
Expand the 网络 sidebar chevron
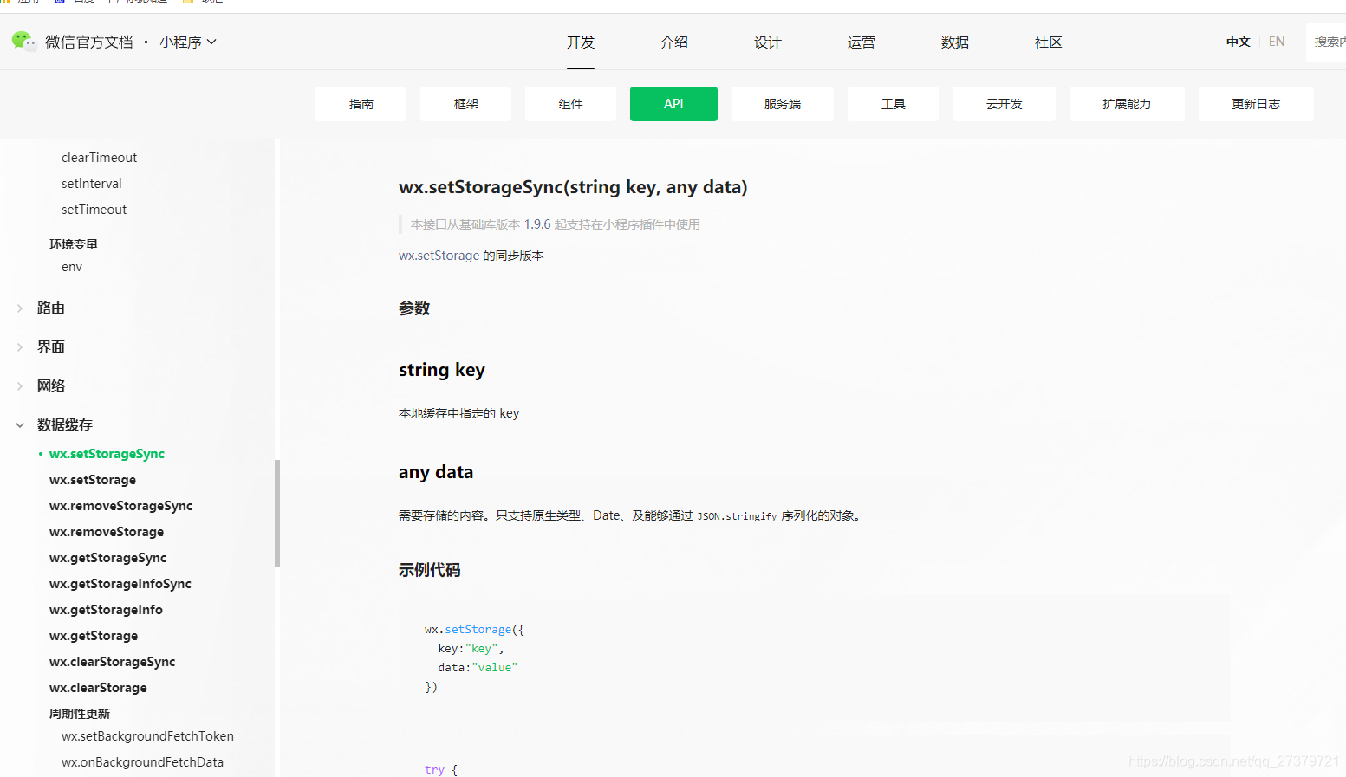click(20, 386)
